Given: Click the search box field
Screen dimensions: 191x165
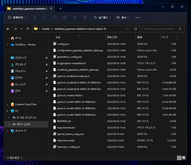Looking at the screenshot, I should pos(161,29).
